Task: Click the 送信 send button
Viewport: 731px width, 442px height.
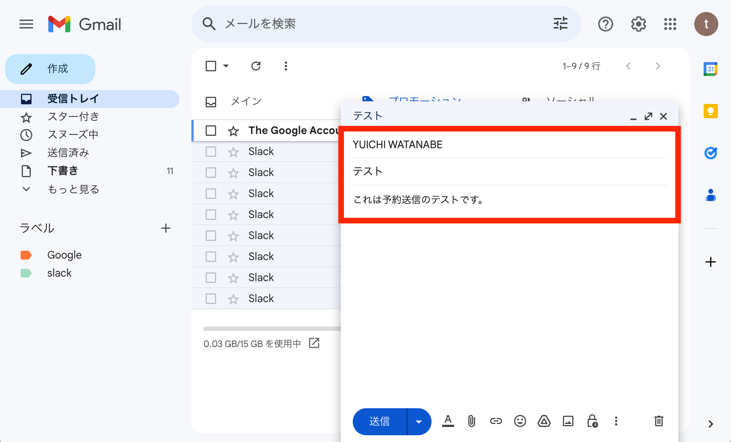Action: (x=380, y=421)
